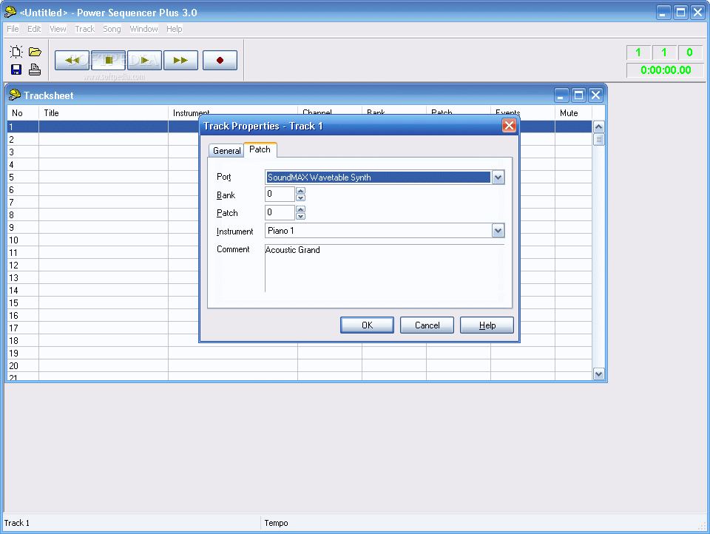Switch to the General tab

pos(226,151)
